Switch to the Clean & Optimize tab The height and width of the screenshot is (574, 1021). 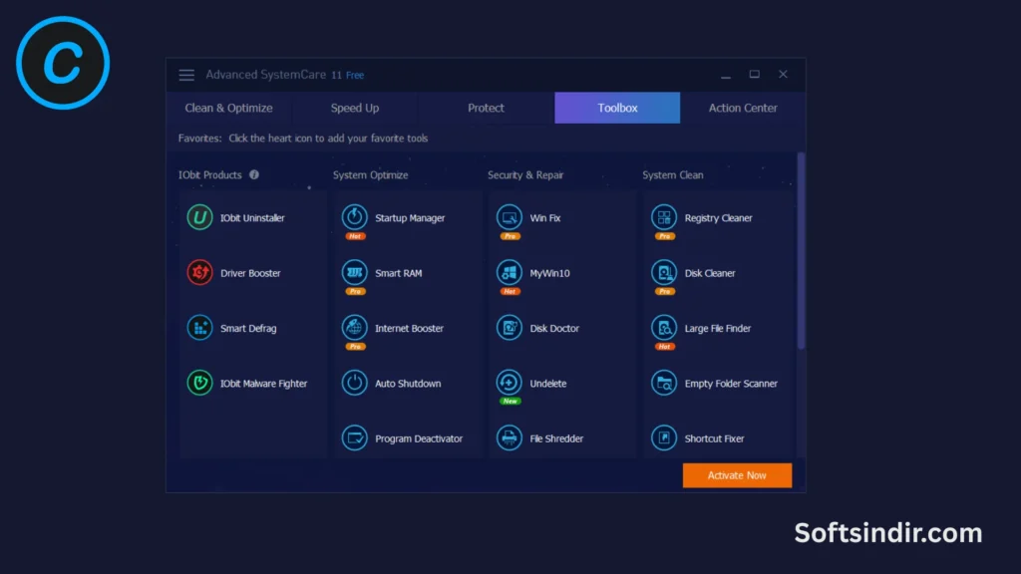click(228, 108)
